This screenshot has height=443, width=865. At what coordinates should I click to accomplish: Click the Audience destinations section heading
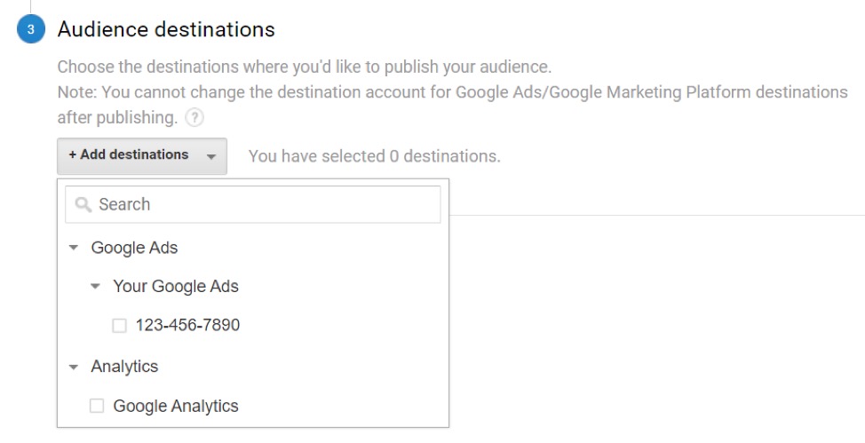coord(166,29)
